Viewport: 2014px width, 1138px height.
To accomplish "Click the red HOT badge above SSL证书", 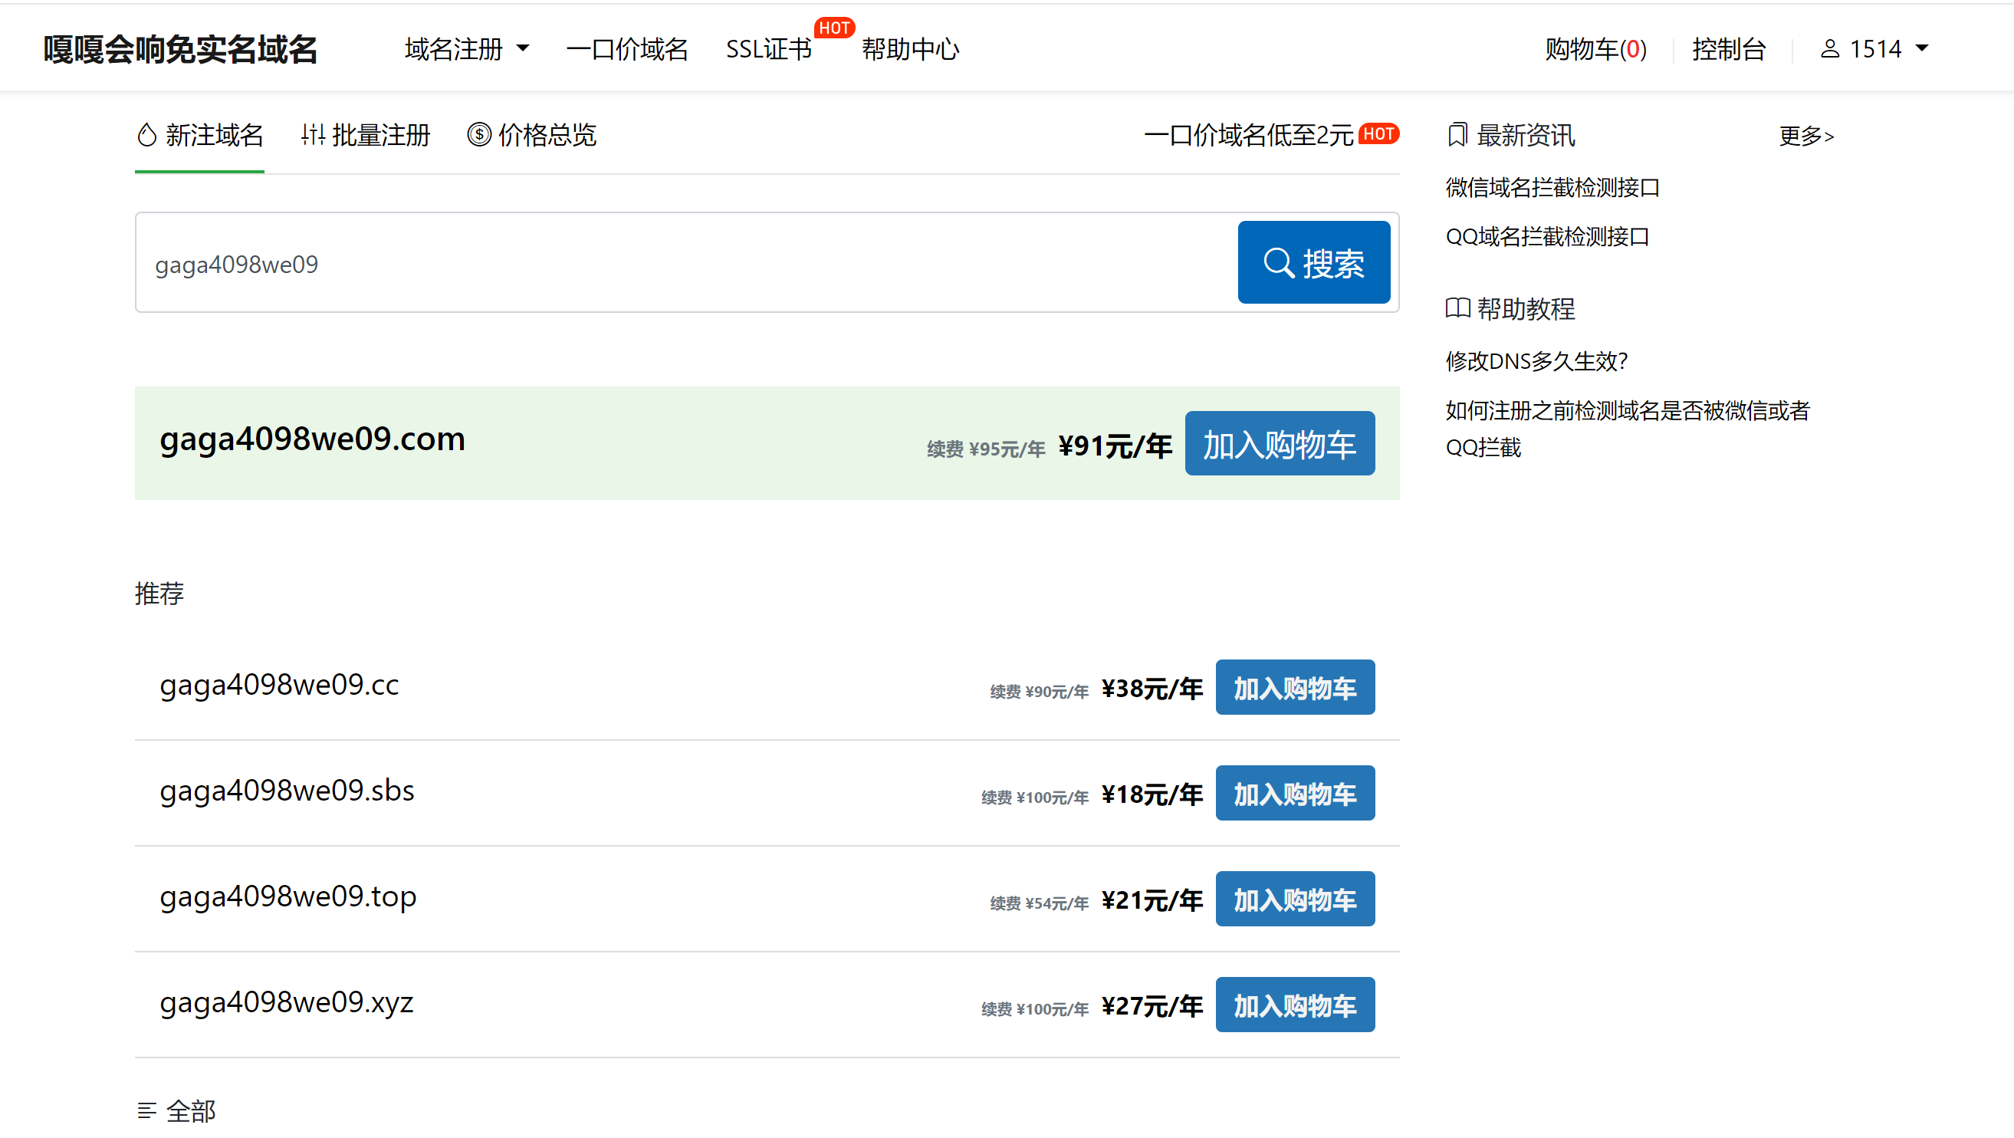I will click(x=834, y=28).
